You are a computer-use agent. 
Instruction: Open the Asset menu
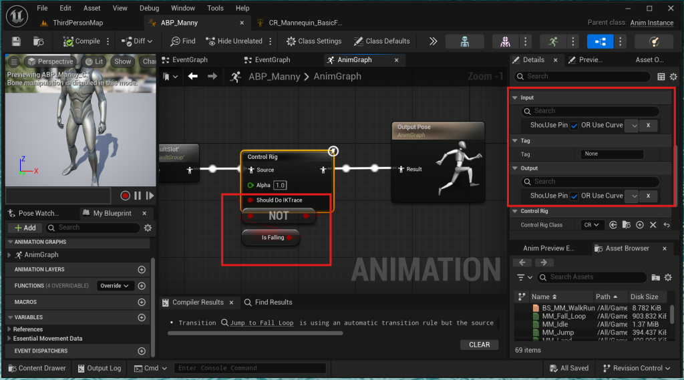point(92,8)
